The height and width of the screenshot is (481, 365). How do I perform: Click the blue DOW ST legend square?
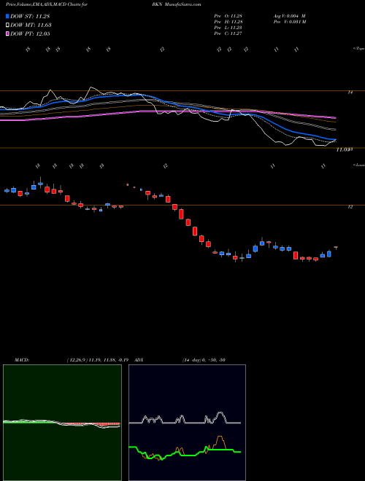pos(7,16)
